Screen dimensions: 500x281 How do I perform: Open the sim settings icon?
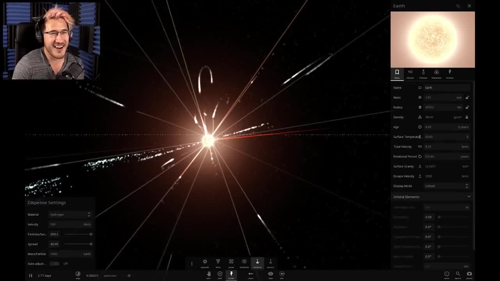click(282, 275)
